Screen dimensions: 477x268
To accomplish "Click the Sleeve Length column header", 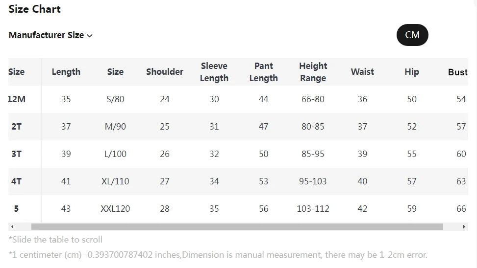I will tap(214, 72).
